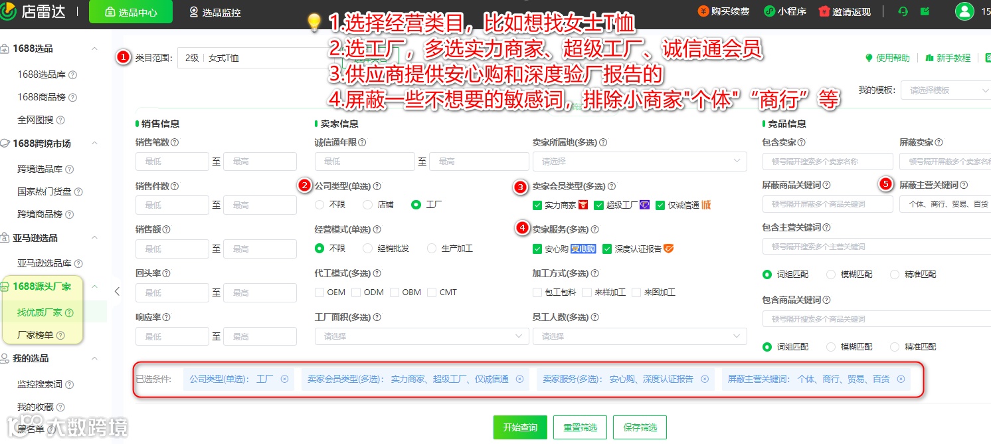Click the 小程序 mini program icon

point(768,11)
